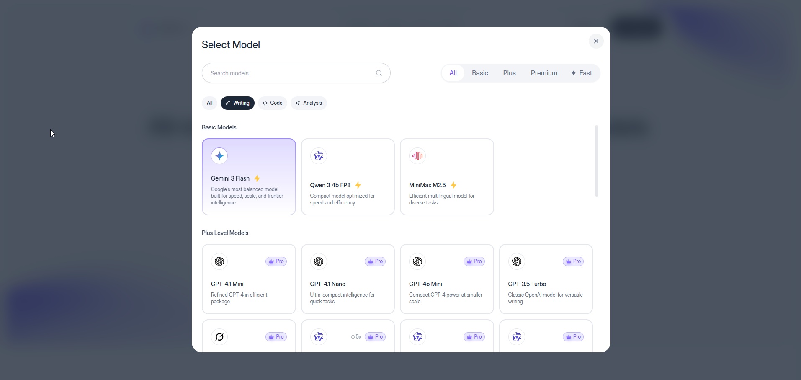Choose the GPT-4.1 Nano model card
Viewport: 801px width, 380px height.
[x=348, y=279]
